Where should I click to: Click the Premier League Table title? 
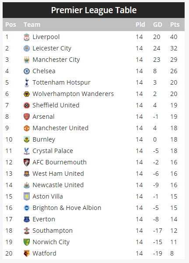click(x=94, y=10)
